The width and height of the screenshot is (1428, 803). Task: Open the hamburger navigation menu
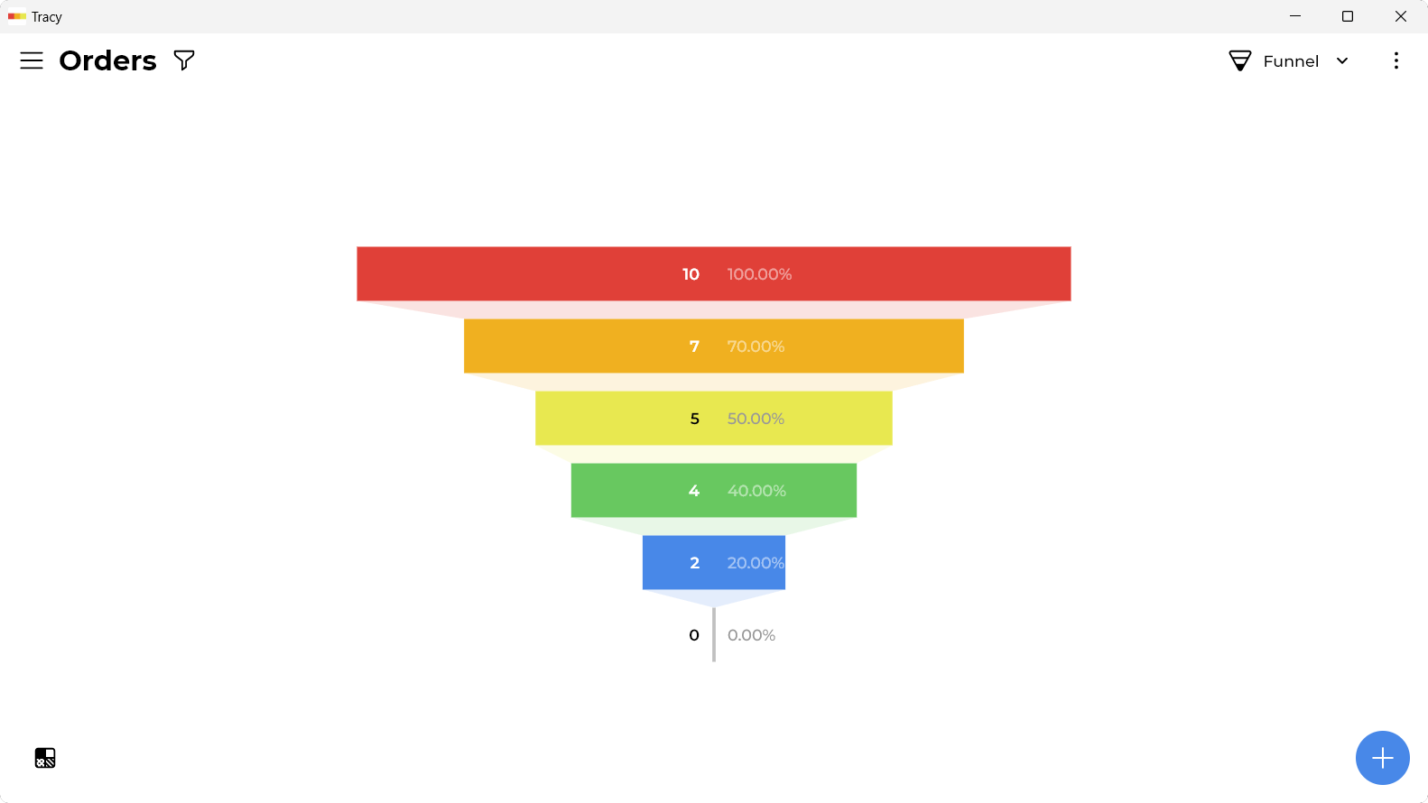tap(32, 60)
